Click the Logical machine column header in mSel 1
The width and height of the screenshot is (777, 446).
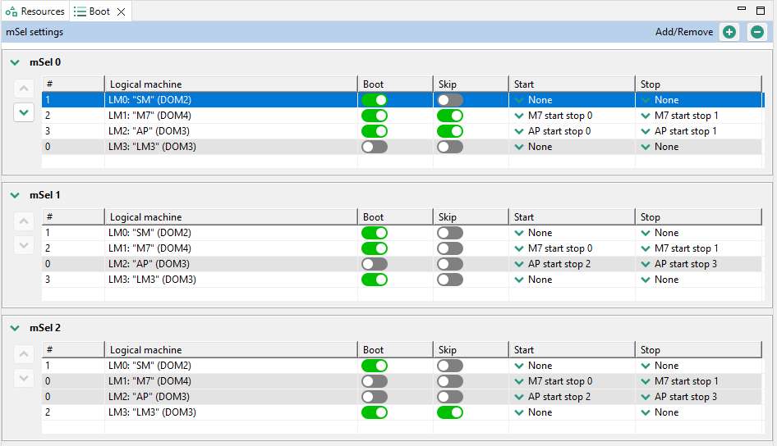(230, 217)
